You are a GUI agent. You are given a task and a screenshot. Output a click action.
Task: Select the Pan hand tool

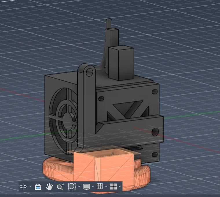(x=49, y=187)
